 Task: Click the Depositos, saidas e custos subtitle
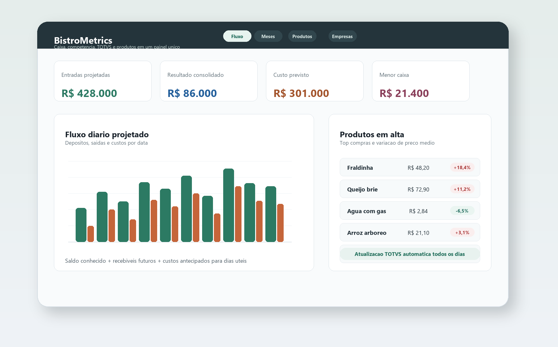click(x=106, y=143)
